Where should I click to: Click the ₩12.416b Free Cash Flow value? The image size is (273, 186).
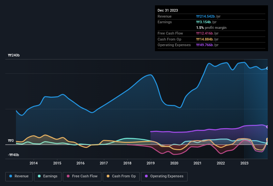coord(205,33)
